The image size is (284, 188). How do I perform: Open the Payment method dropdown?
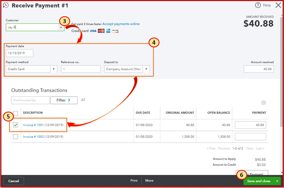54,69
